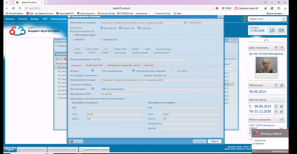This screenshot has width=297, height=154.
Task: Click the 'Пуск' start button
Action: [x=10, y=149]
